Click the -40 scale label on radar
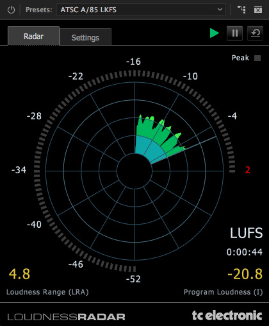The height and width of the screenshot is (326, 269). tap(34, 225)
